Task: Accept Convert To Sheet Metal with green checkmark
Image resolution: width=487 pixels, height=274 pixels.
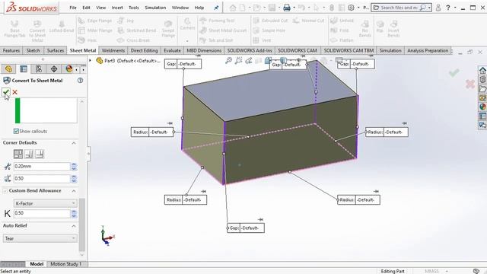Action: point(6,91)
